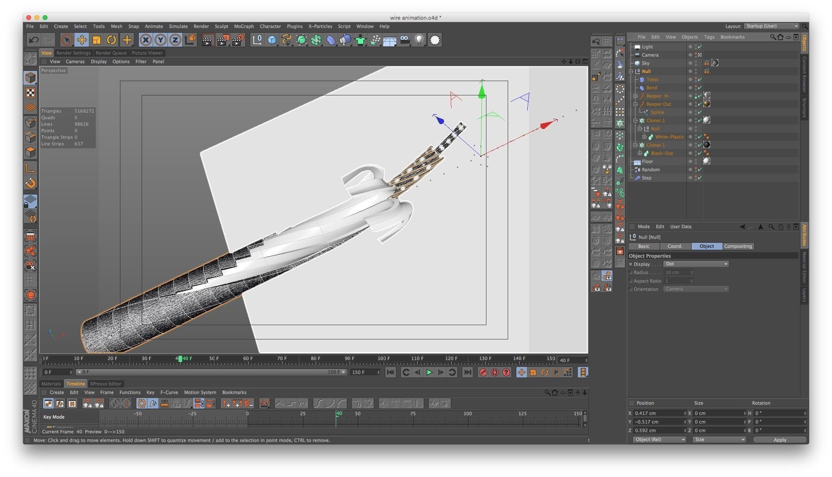
Task: Add a Floor environment object icon
Action: tap(389, 40)
